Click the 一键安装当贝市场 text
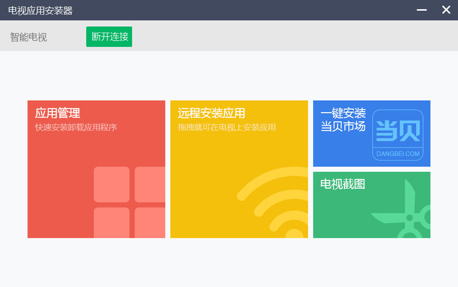The image size is (458, 287). 343,119
